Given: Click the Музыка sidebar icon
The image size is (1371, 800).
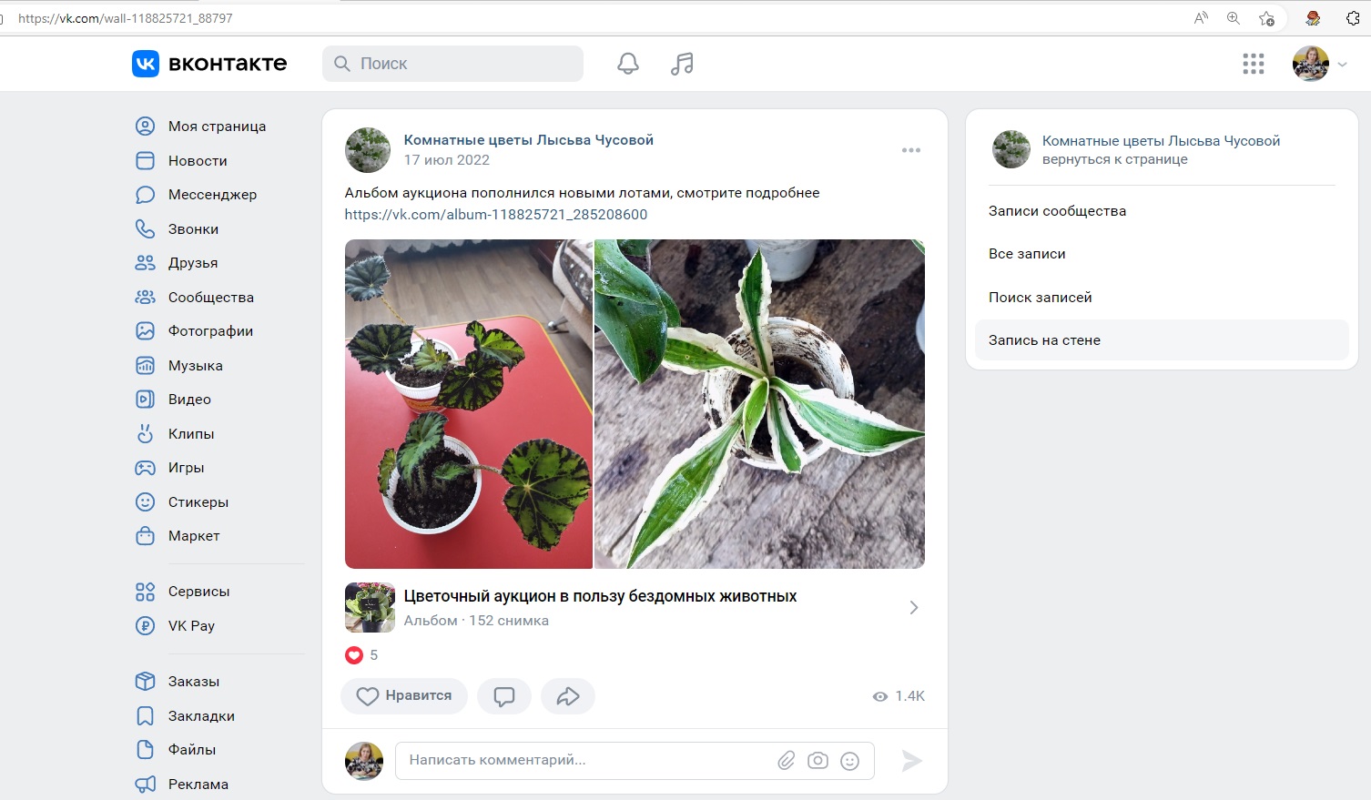Looking at the screenshot, I should [x=145, y=365].
